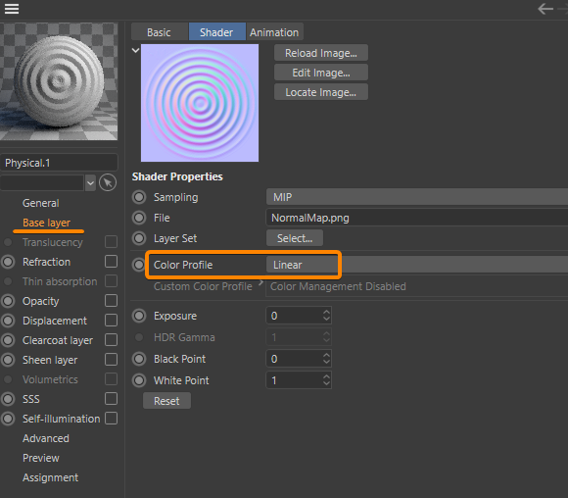The width and height of the screenshot is (568, 498).
Task: Click the Black Point keyframe circle
Action: 139,359
